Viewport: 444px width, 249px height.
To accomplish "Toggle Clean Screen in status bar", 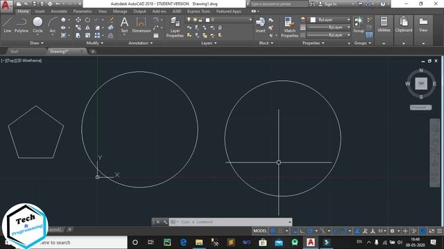I will (x=432, y=231).
